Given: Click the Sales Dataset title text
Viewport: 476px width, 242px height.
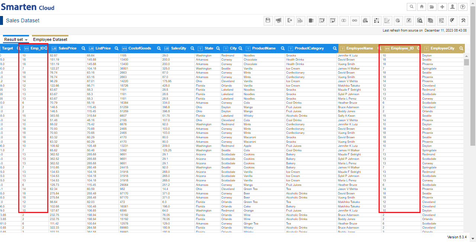Looking at the screenshot, I should click(23, 20).
